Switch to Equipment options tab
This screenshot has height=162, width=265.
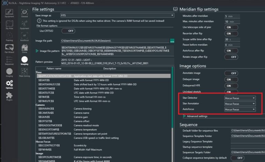click(x=24, y=25)
